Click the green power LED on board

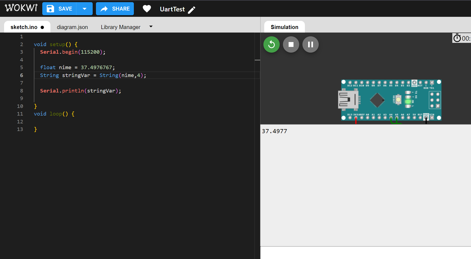408,102
